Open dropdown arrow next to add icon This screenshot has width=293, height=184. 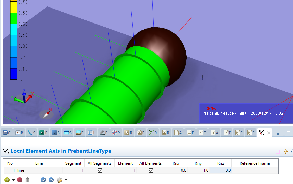coord(13,180)
